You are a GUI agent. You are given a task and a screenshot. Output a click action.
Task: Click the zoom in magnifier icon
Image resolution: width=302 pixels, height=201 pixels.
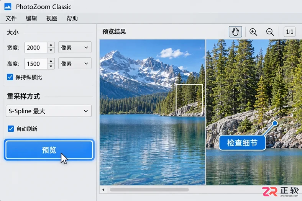pos(253,32)
